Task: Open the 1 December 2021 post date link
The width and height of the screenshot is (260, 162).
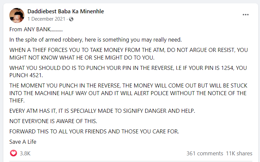Action: (x=46, y=19)
